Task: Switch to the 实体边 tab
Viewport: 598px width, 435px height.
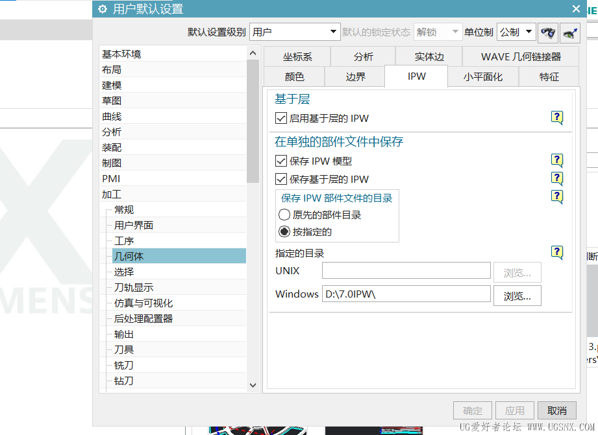Action: (x=429, y=57)
